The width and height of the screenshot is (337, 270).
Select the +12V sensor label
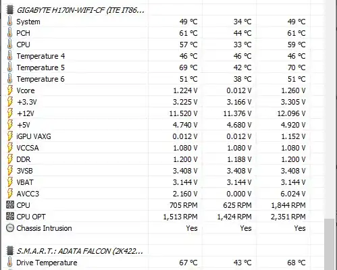click(x=26, y=113)
